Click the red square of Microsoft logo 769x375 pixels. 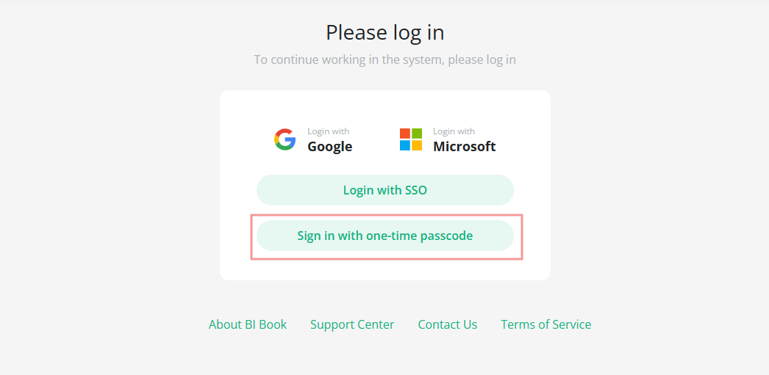click(405, 134)
